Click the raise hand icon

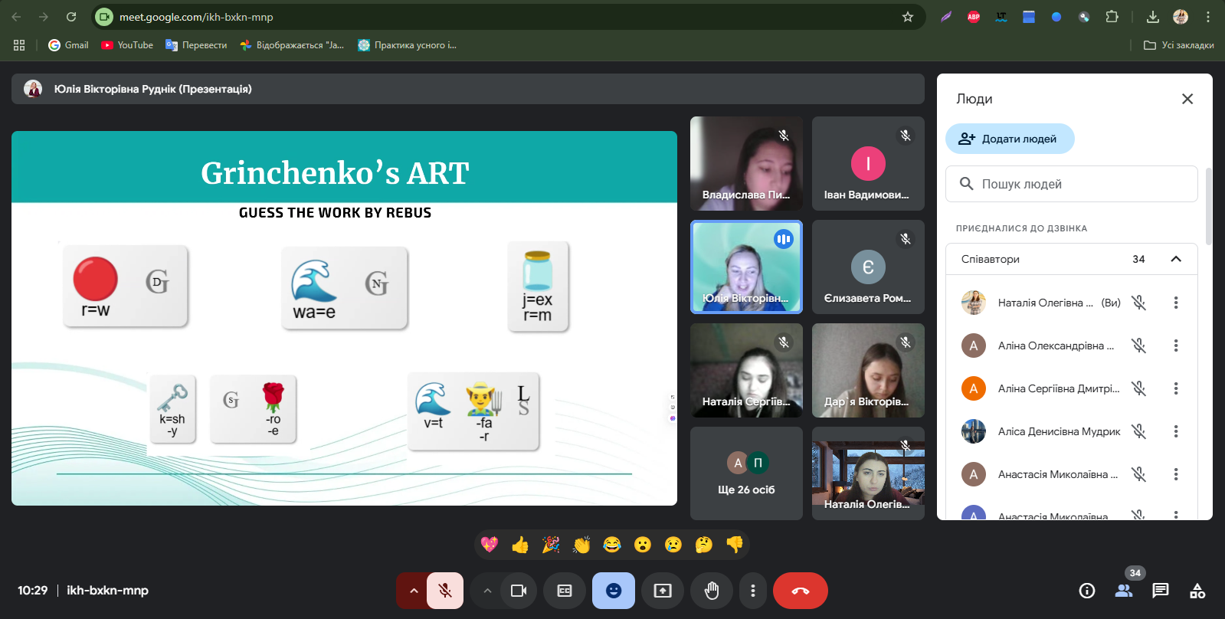click(x=712, y=591)
